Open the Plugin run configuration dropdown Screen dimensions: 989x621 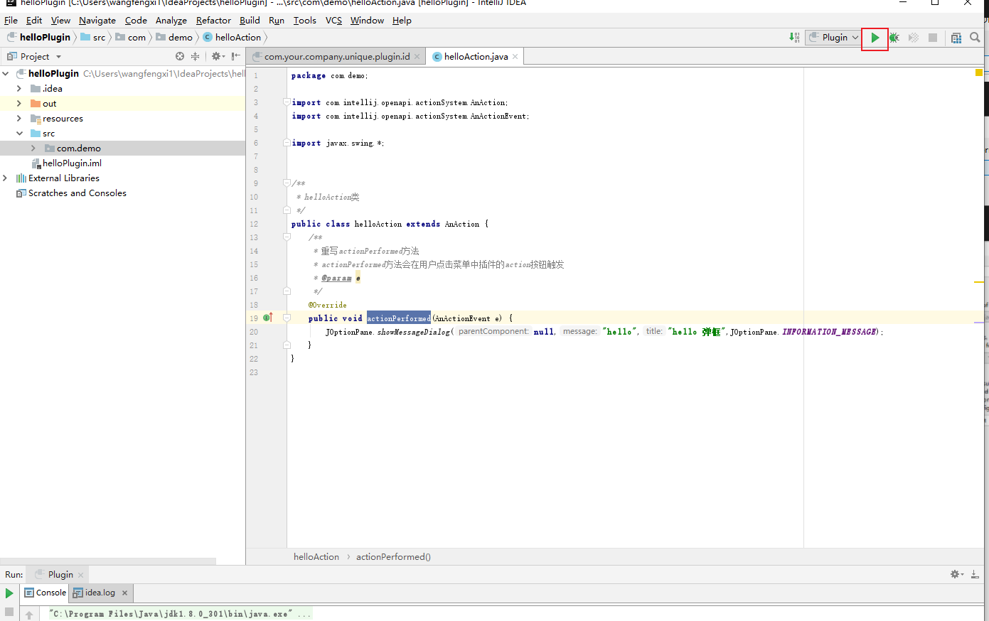tap(833, 38)
